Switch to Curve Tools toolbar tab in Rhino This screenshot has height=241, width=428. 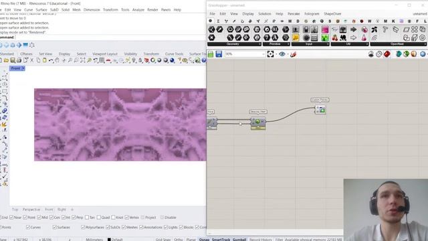point(174,54)
